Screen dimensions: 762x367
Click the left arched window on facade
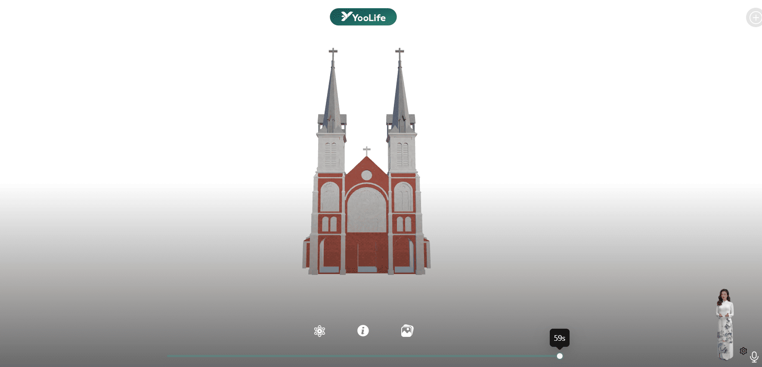(x=330, y=197)
